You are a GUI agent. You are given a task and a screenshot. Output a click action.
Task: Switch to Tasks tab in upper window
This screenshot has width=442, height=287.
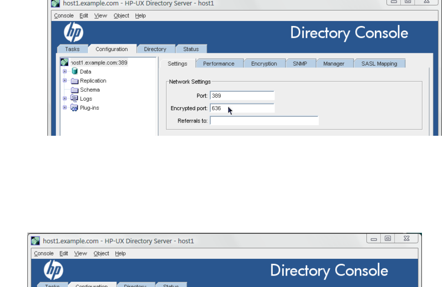point(73,49)
